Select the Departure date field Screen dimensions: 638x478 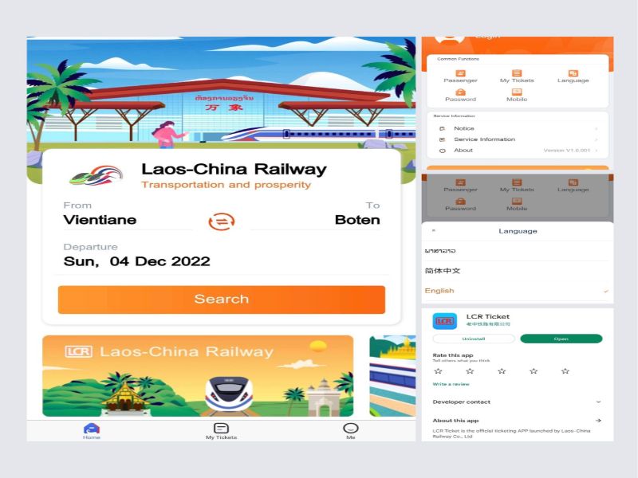(x=222, y=255)
